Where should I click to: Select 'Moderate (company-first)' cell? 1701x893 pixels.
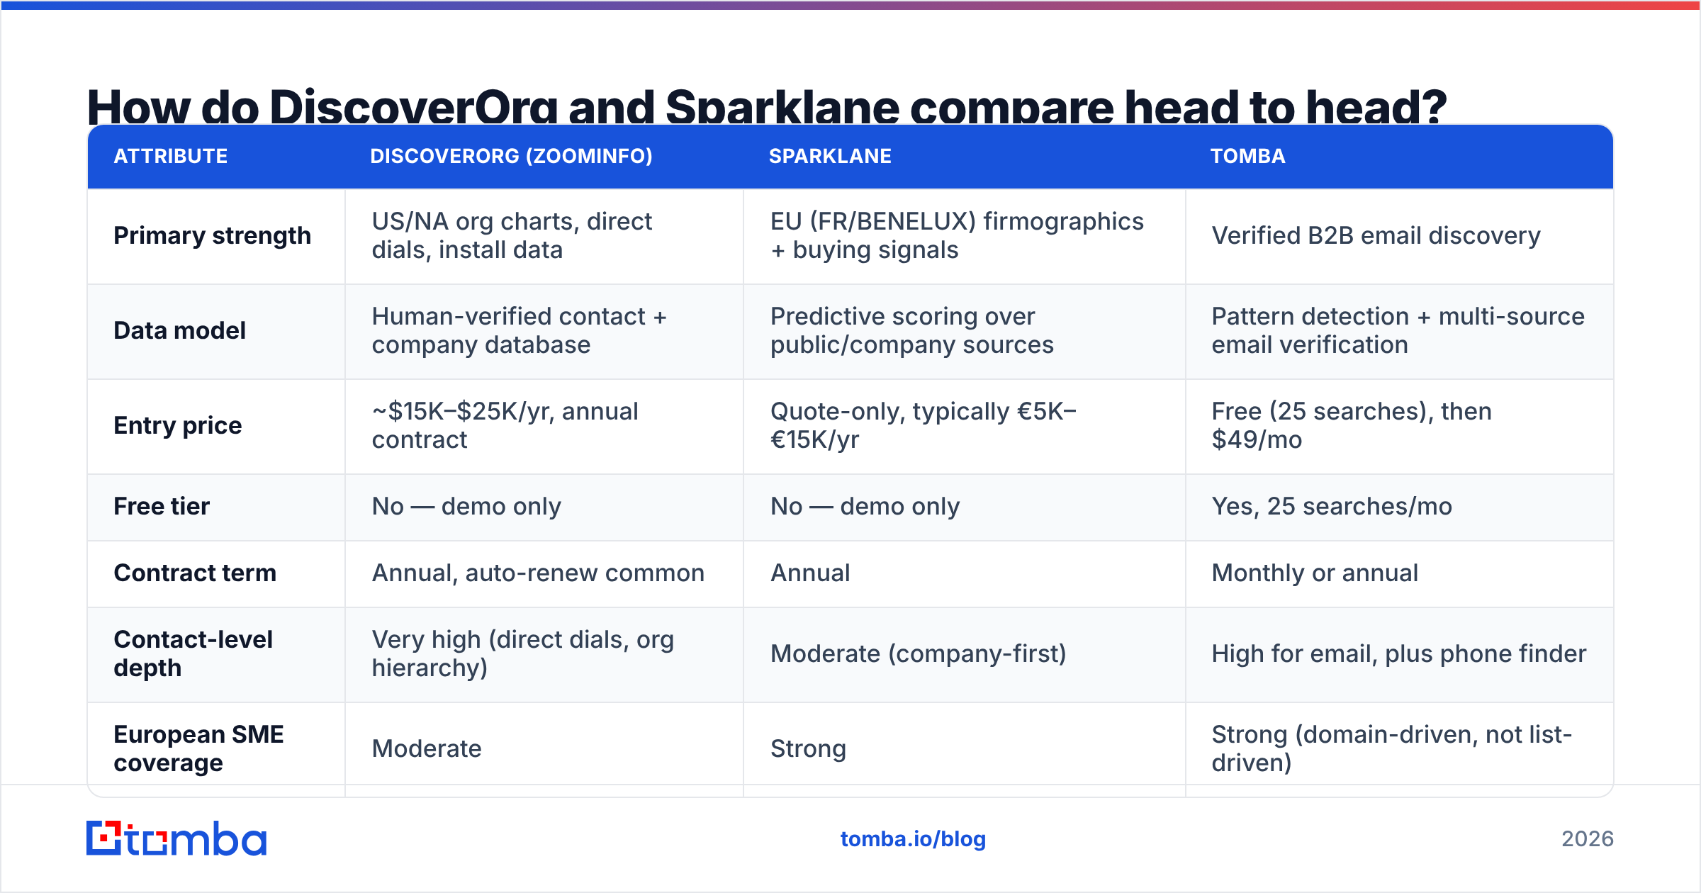(x=965, y=654)
